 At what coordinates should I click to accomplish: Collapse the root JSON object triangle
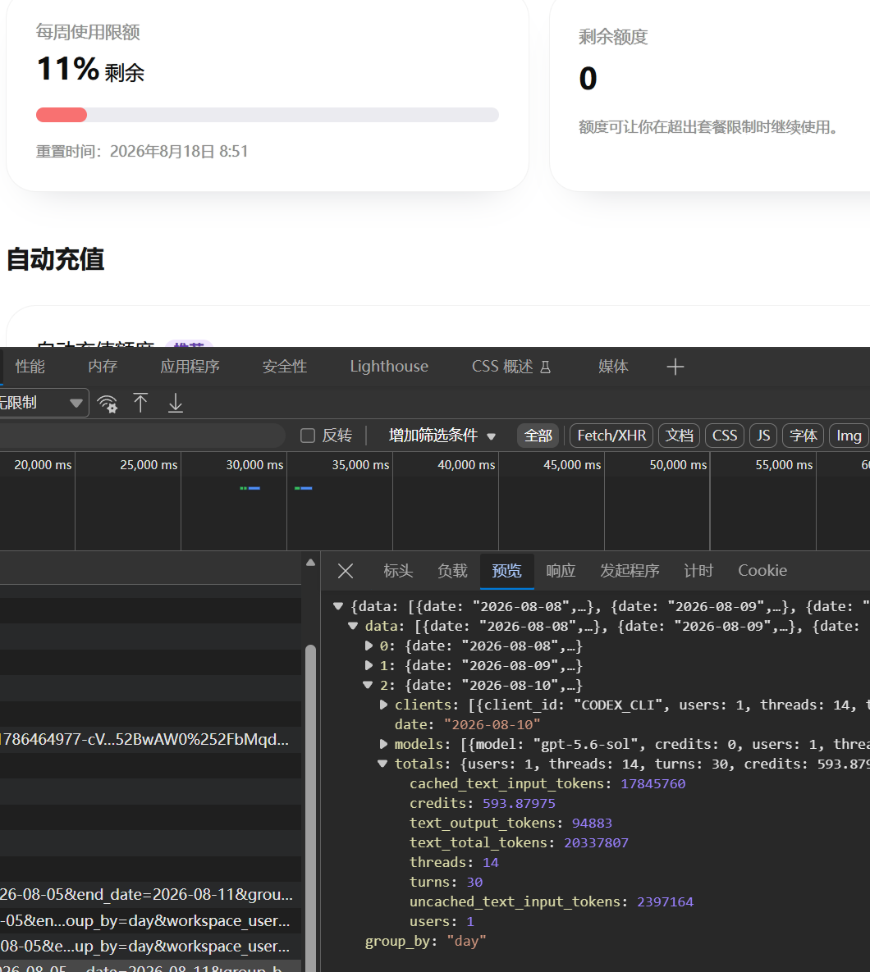(338, 606)
